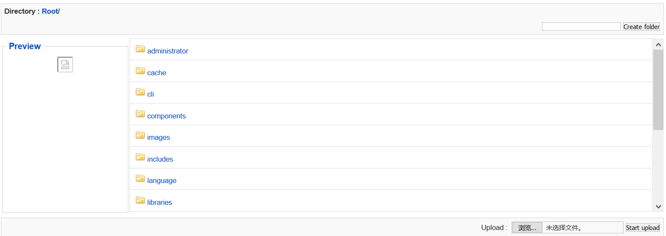Click the libraries folder icon
Screen dimensions: 666x236
coord(140,200)
